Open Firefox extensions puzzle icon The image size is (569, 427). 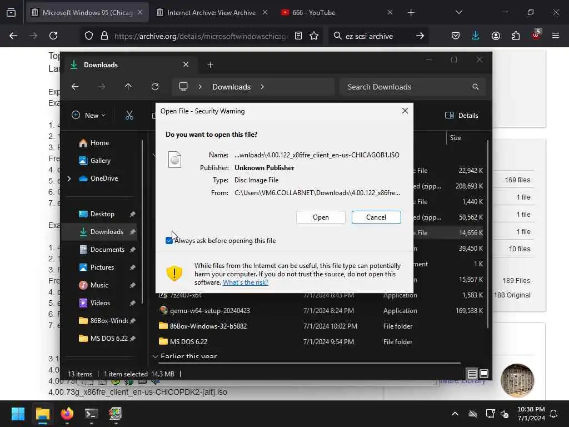coord(516,36)
